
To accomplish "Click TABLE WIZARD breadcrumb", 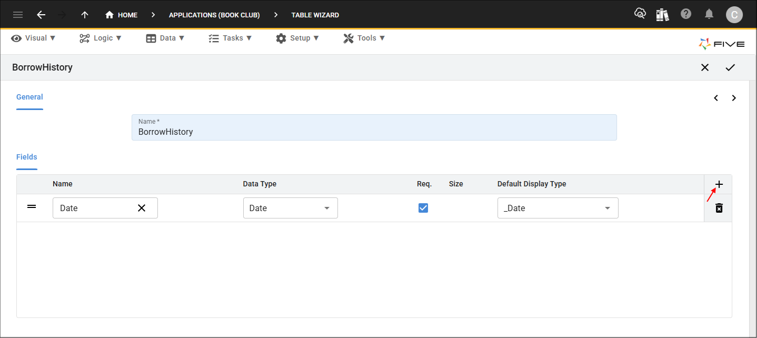I will (315, 15).
